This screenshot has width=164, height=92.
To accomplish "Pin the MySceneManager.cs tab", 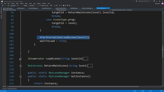I will tap(107, 8).
